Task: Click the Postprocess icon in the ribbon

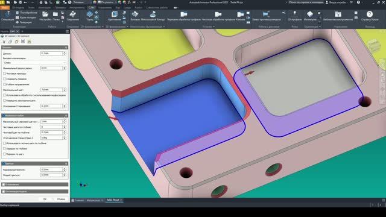Action: (x=17, y=13)
